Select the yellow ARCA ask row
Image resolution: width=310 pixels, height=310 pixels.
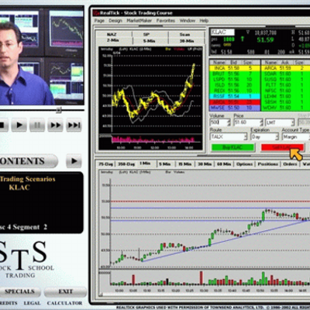coord(285,68)
